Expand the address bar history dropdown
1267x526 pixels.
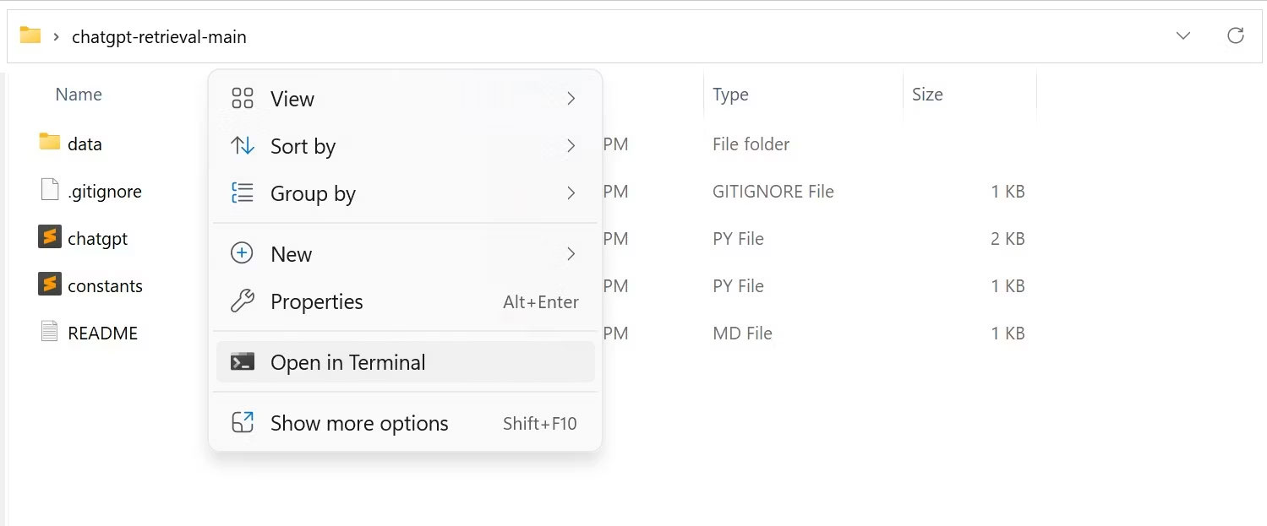click(1183, 35)
